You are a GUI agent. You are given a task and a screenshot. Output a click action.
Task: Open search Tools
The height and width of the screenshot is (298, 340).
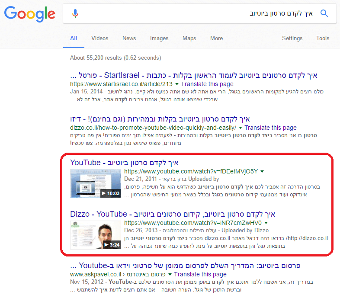coord(323,38)
